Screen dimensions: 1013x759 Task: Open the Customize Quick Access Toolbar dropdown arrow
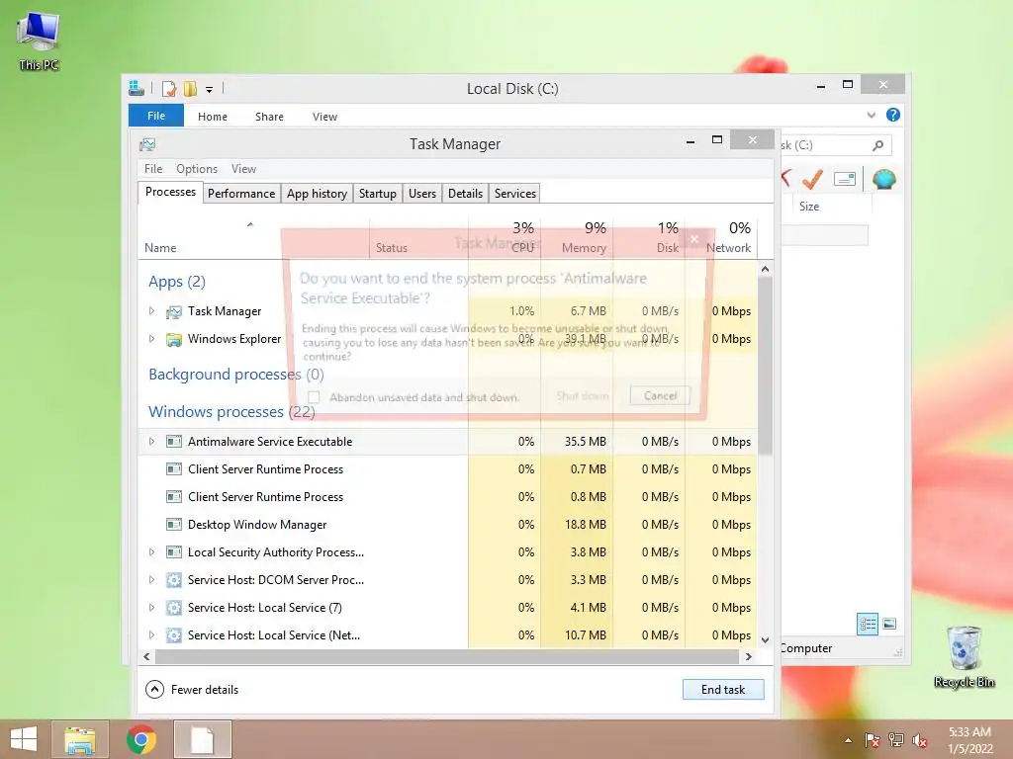pos(210,90)
